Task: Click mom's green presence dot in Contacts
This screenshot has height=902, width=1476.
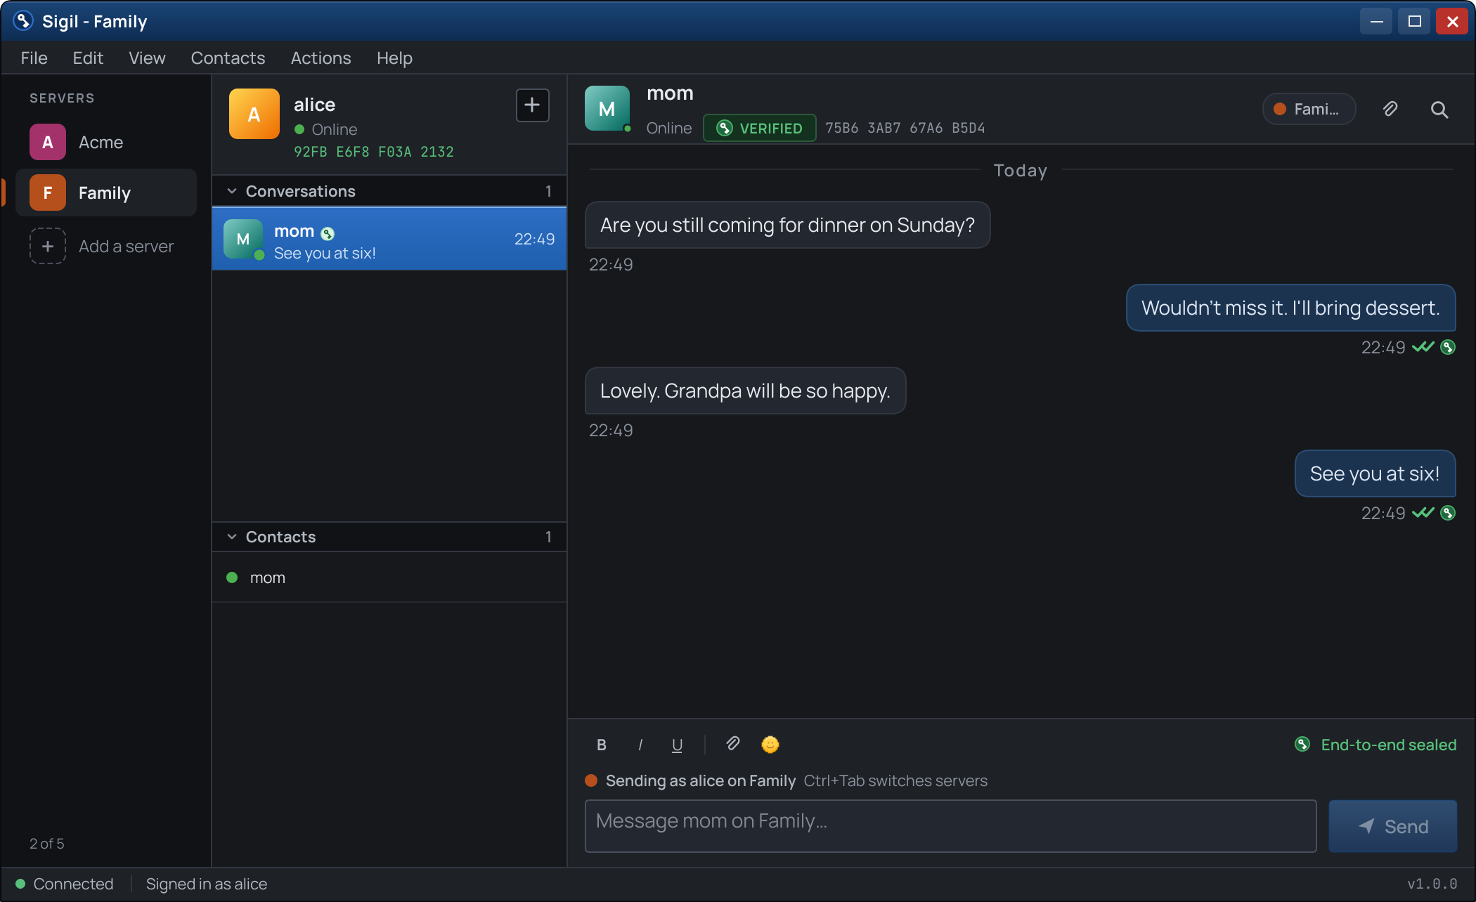Action: 232,577
